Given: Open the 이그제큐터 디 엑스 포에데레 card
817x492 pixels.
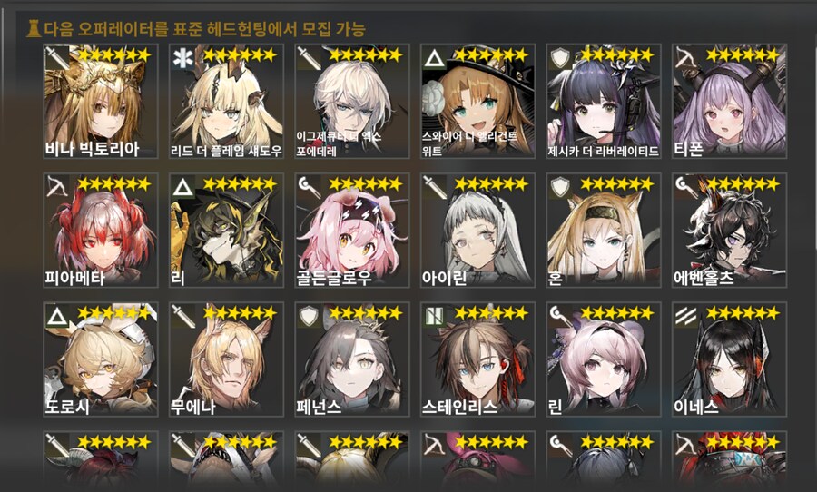Looking at the screenshot, I should coord(352,101).
